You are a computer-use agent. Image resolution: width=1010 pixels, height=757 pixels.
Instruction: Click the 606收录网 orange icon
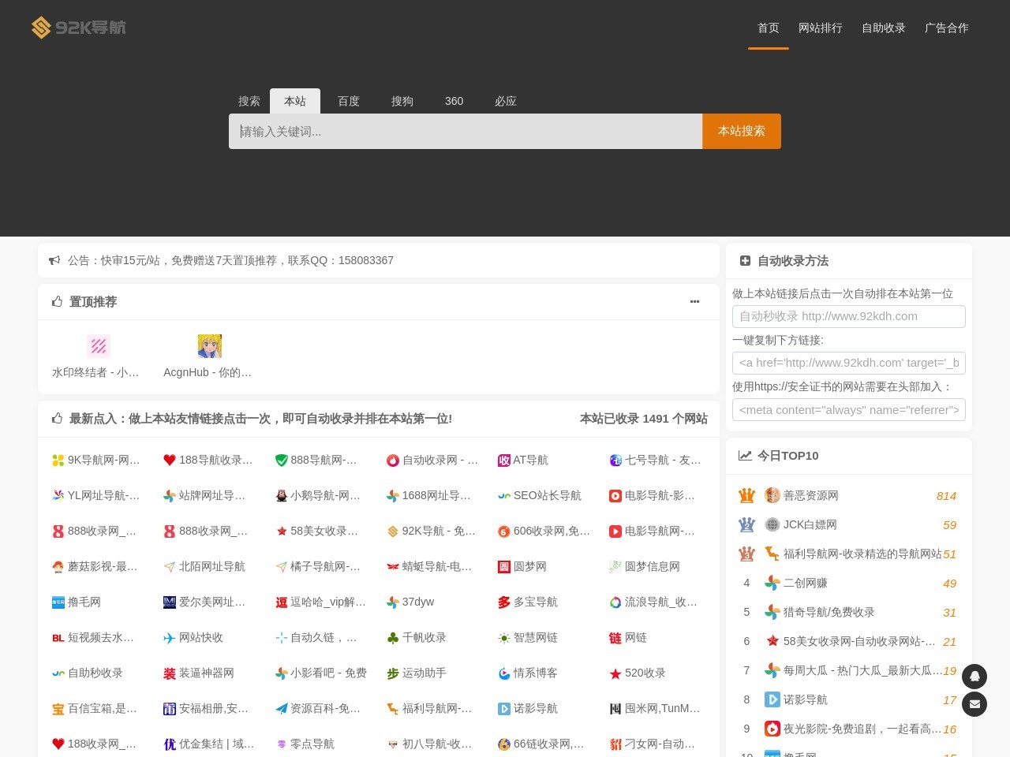504,531
